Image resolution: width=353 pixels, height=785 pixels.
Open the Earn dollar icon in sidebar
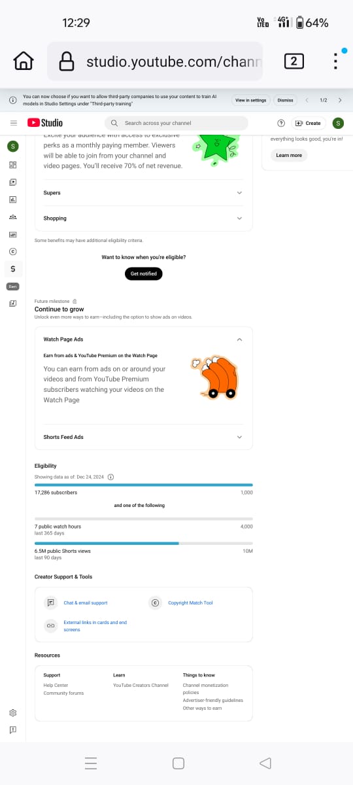pyautogui.click(x=13, y=269)
